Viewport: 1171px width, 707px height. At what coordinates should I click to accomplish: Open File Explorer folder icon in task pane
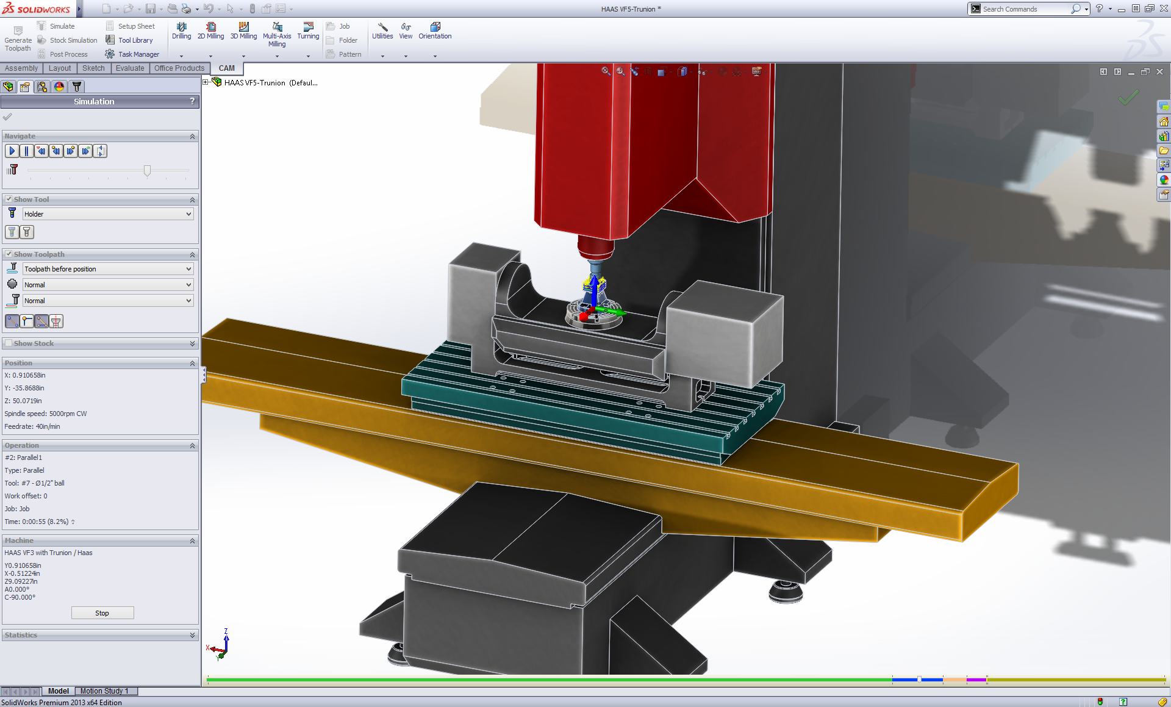[1164, 151]
